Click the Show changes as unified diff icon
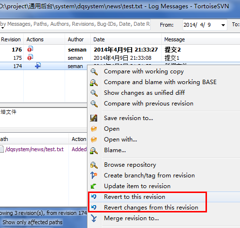 pos(94,93)
